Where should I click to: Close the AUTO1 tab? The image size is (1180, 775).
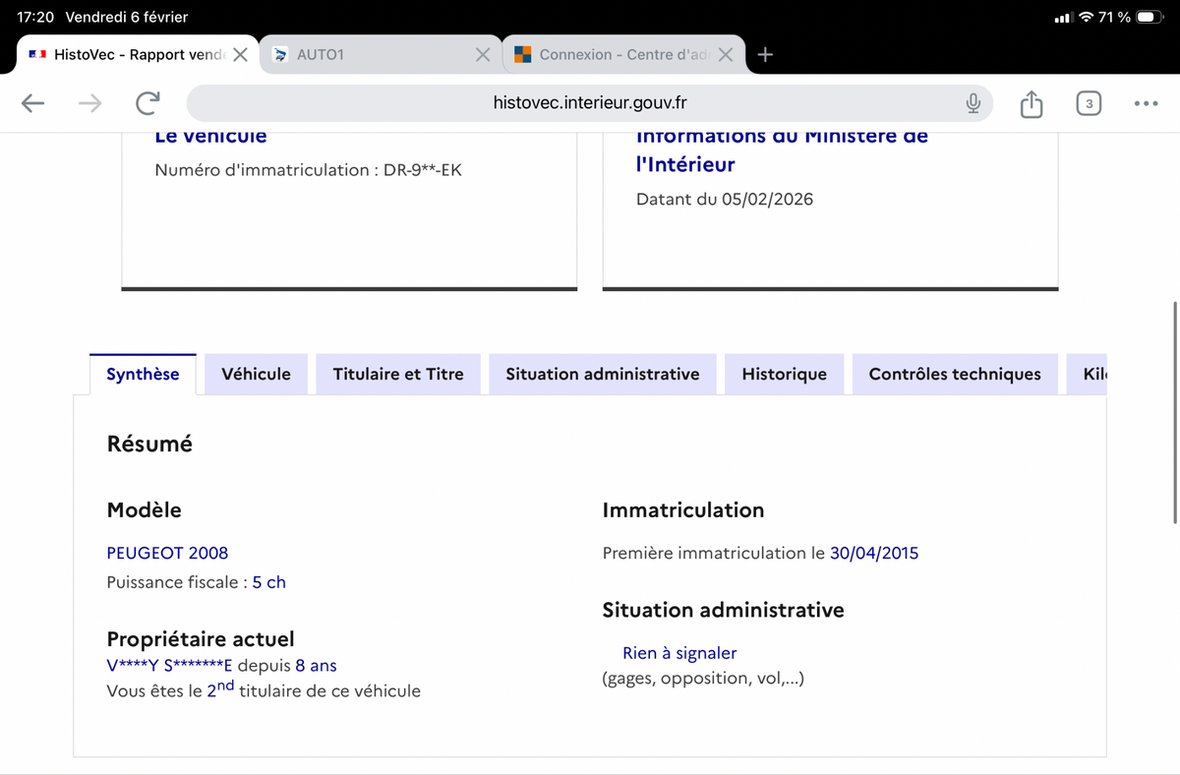coord(483,55)
